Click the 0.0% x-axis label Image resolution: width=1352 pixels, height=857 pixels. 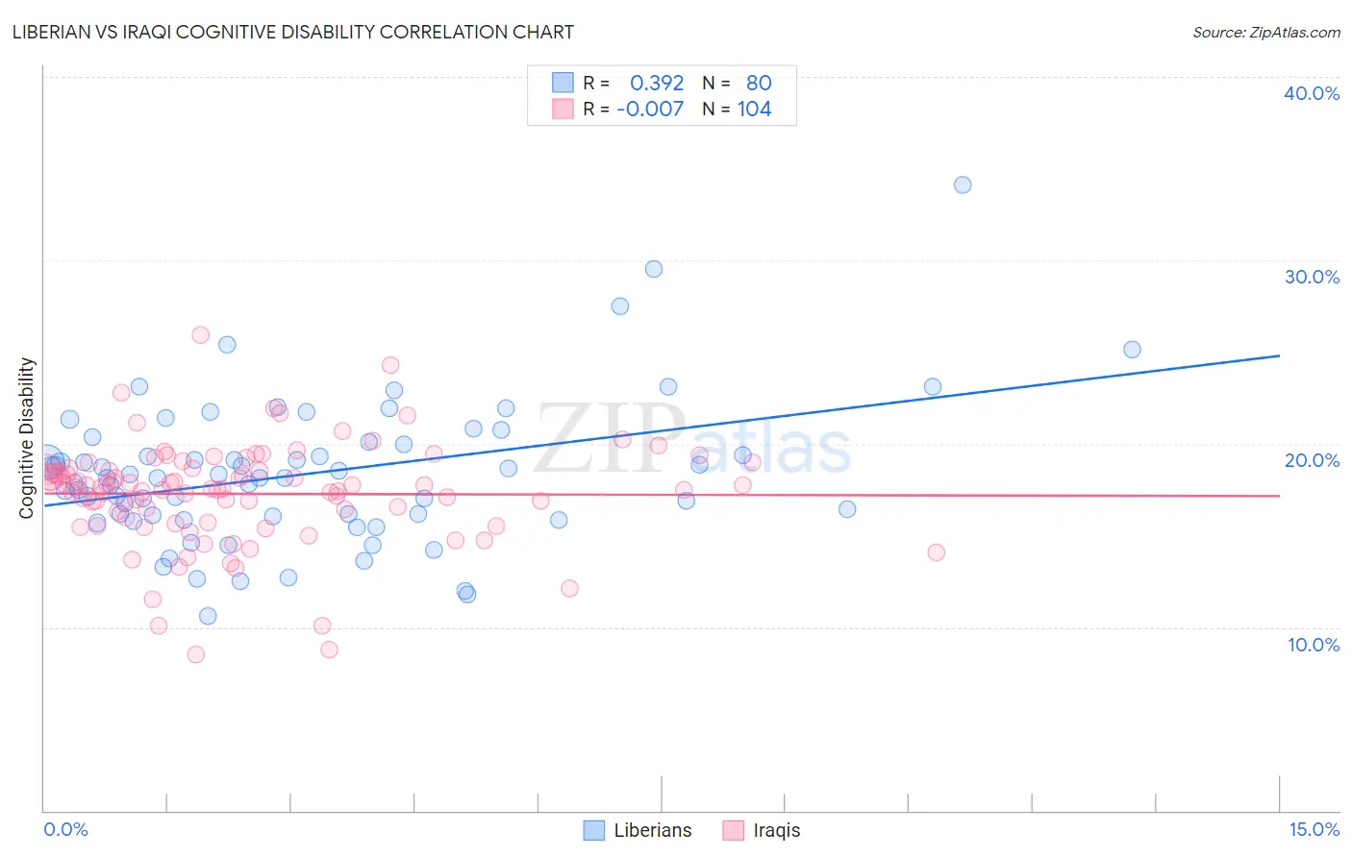pos(65,829)
